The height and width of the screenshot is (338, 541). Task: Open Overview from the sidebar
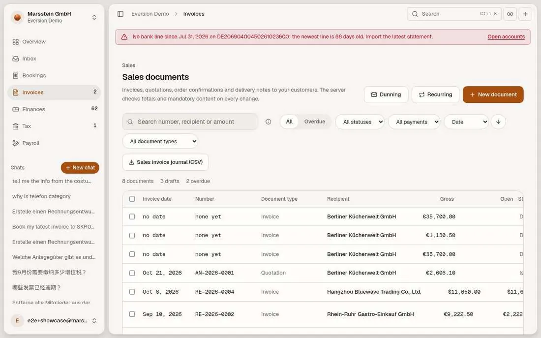pyautogui.click(x=54, y=42)
